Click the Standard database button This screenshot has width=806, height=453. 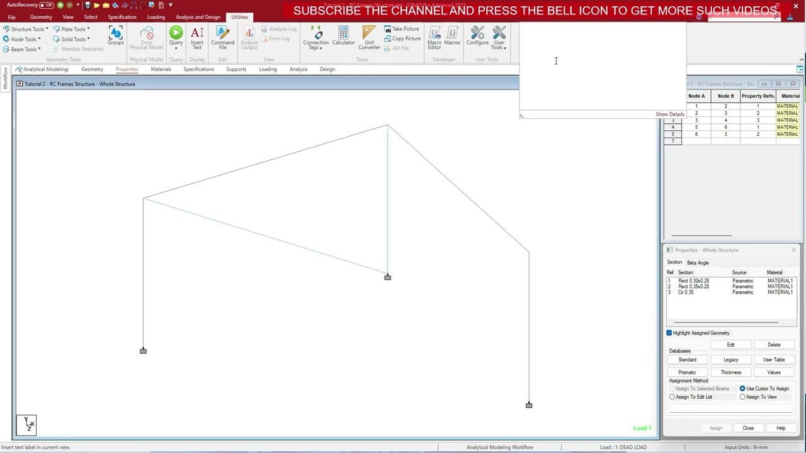(687, 360)
